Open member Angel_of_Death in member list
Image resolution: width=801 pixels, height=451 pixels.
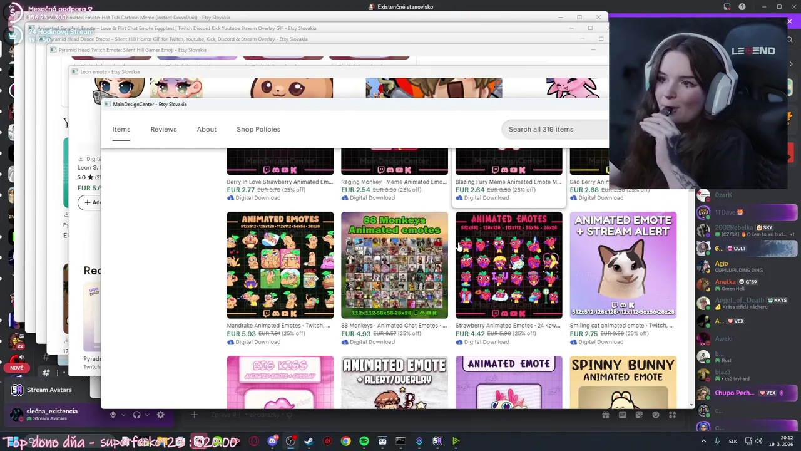point(748,303)
